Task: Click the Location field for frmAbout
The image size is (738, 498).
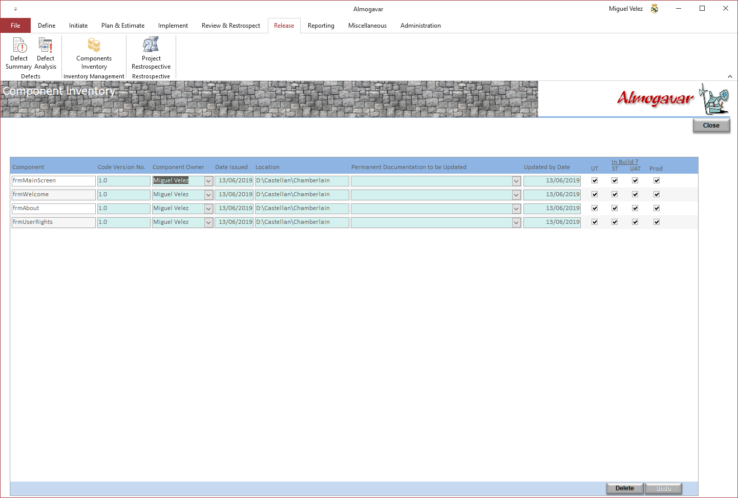Action: click(x=302, y=209)
